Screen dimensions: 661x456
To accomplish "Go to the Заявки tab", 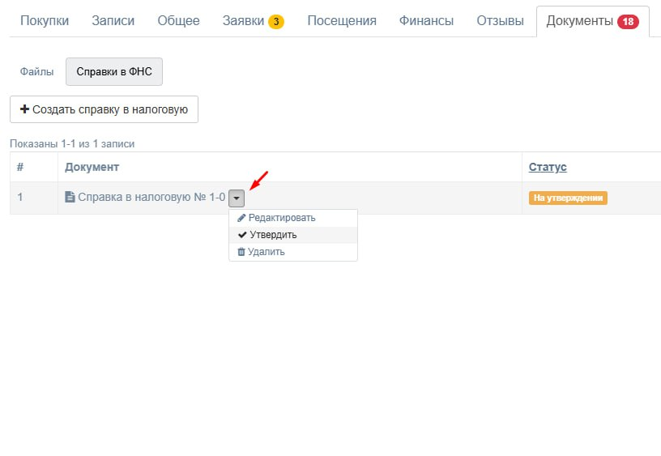I will point(243,21).
